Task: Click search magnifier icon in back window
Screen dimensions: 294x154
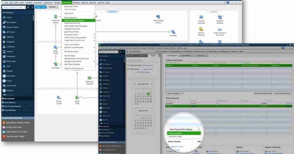Action: point(28,7)
